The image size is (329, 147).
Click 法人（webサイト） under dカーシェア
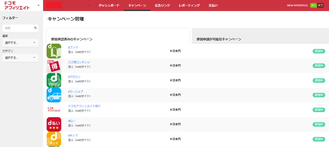click(x=79, y=96)
